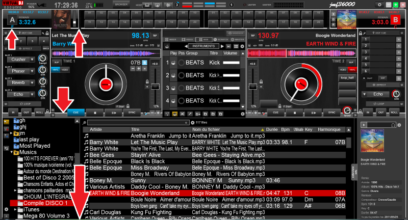Open deck A Echo effect dropdown
The width and height of the screenshot is (408, 220).
click(x=32, y=94)
